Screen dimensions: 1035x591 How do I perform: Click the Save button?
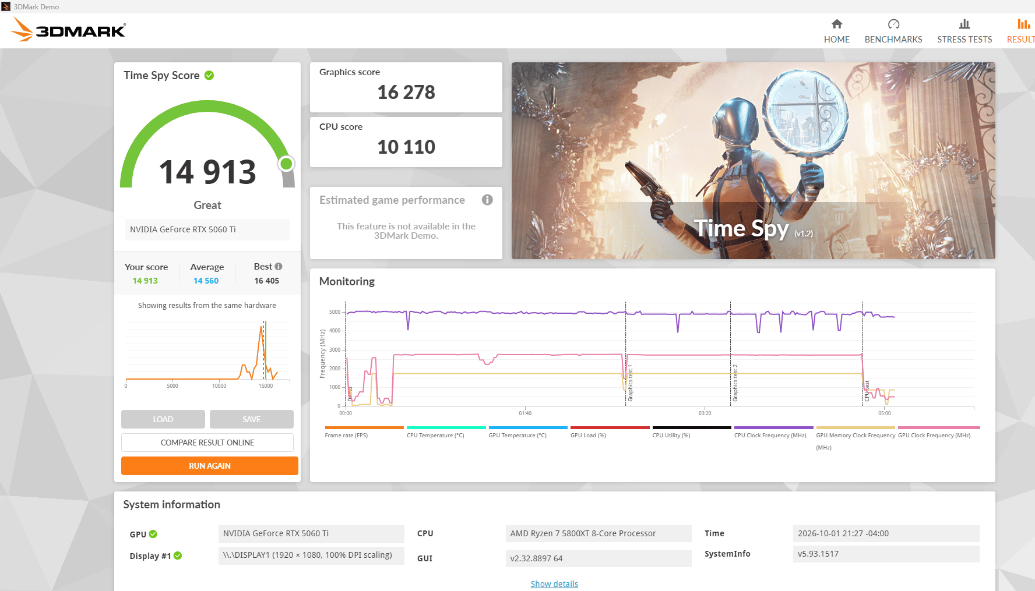(x=252, y=419)
